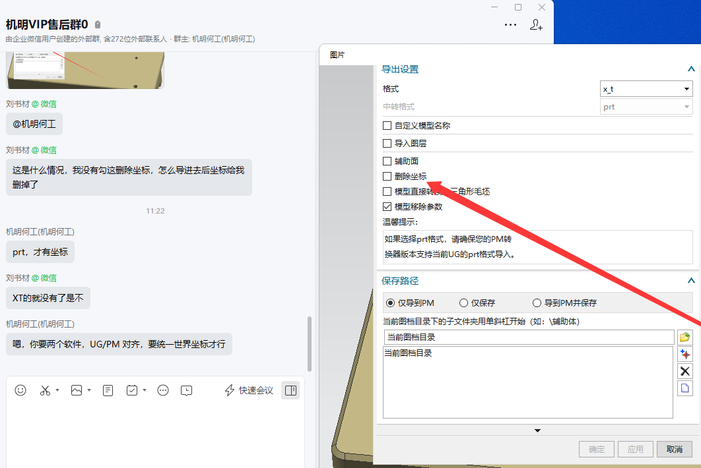
Task: Enable 自定义模型名称 checkbox
Action: pos(387,125)
